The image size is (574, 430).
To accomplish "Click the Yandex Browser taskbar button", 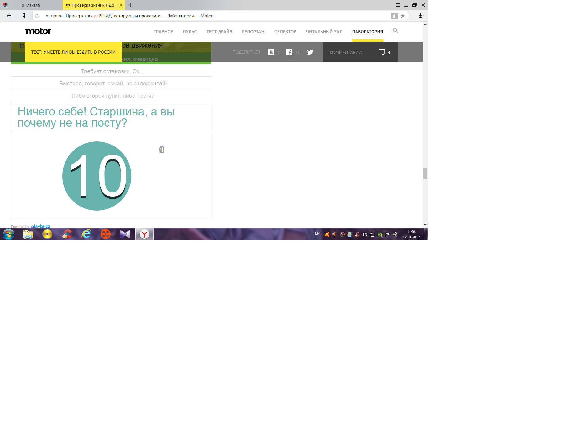I will [x=144, y=234].
